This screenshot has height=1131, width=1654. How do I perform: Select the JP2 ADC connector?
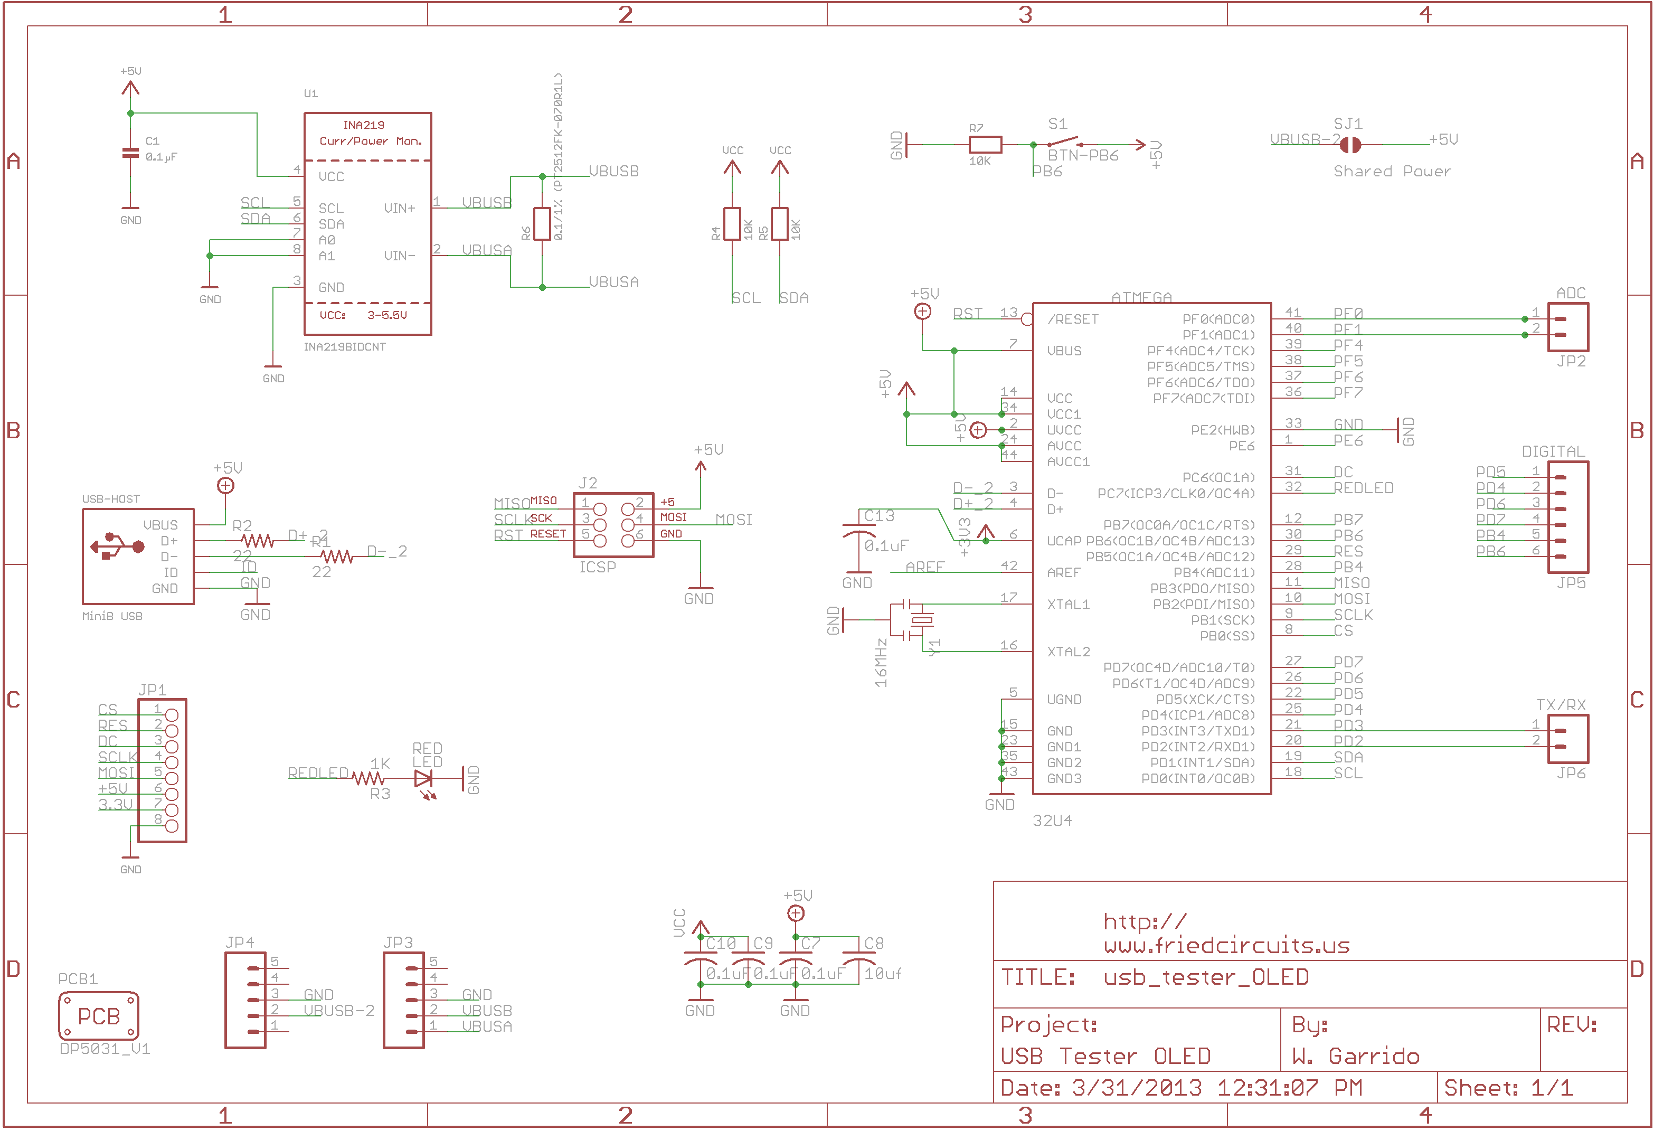[1567, 327]
